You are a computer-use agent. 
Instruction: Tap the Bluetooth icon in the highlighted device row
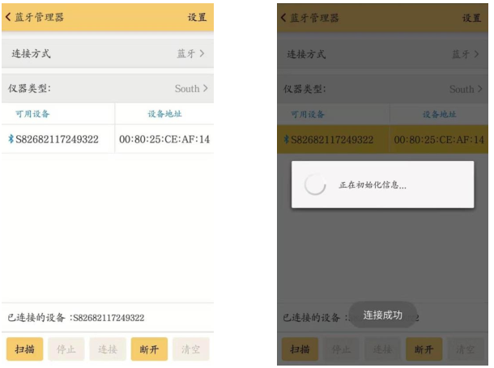click(286, 139)
